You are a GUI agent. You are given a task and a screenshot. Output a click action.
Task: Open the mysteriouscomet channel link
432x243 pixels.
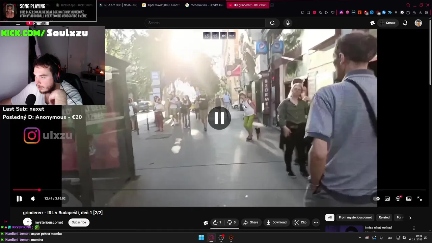coord(49,222)
